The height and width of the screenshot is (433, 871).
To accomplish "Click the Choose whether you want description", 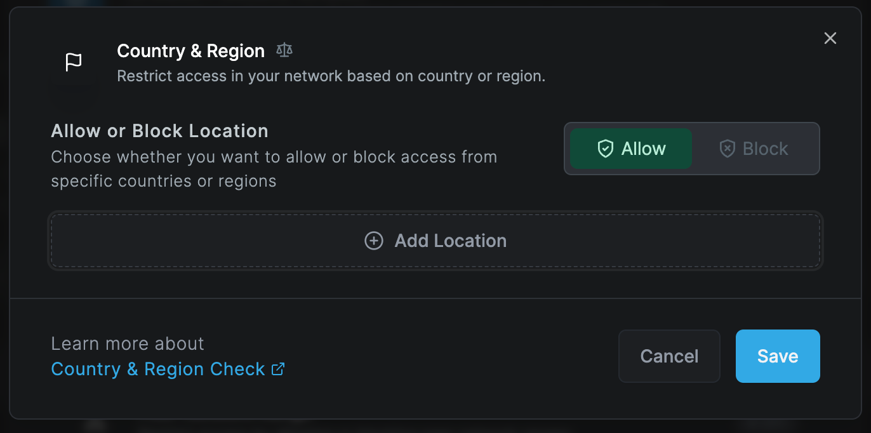I will (x=274, y=169).
